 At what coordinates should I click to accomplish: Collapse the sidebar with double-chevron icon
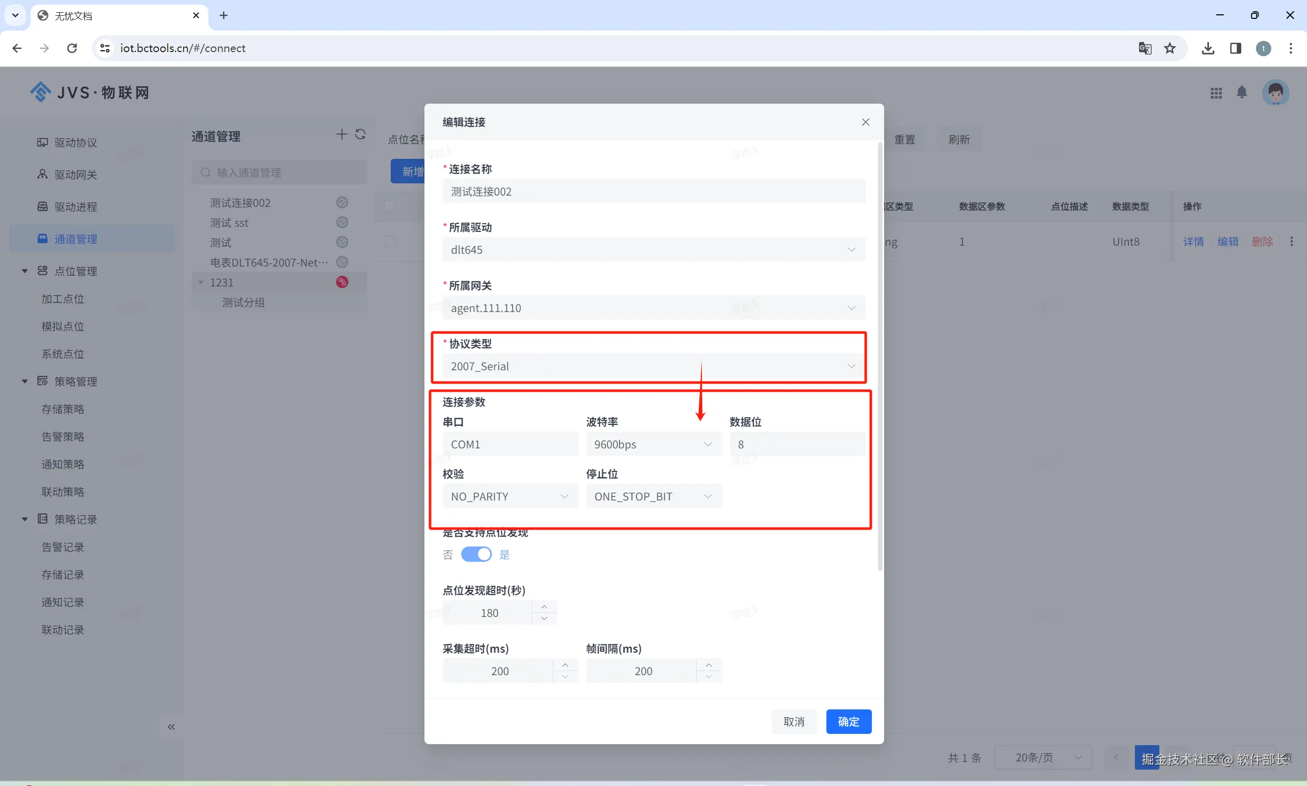pyautogui.click(x=171, y=727)
